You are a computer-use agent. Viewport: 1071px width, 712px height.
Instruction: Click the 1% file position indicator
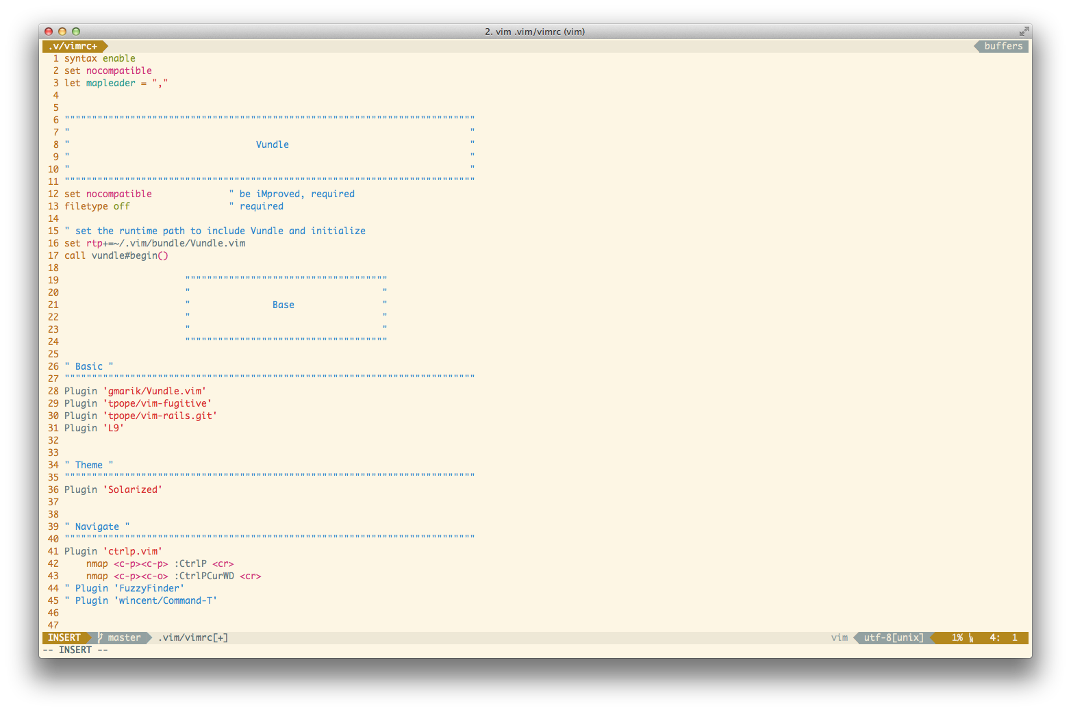(957, 637)
